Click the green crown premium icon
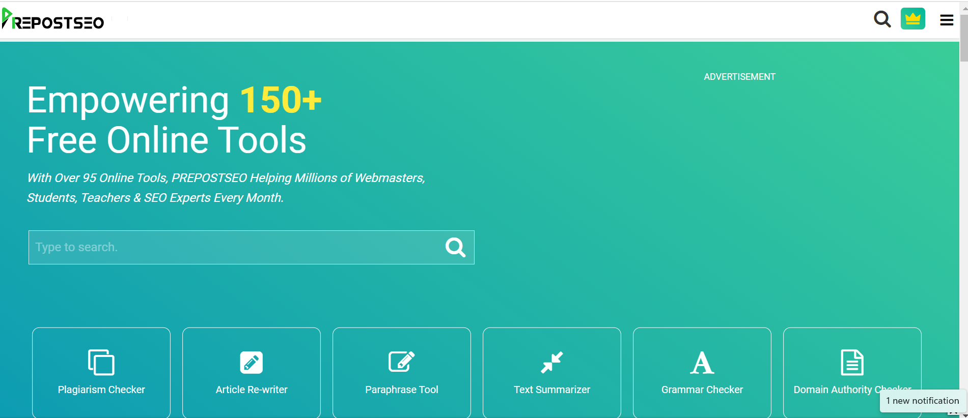968x418 pixels. (x=912, y=19)
